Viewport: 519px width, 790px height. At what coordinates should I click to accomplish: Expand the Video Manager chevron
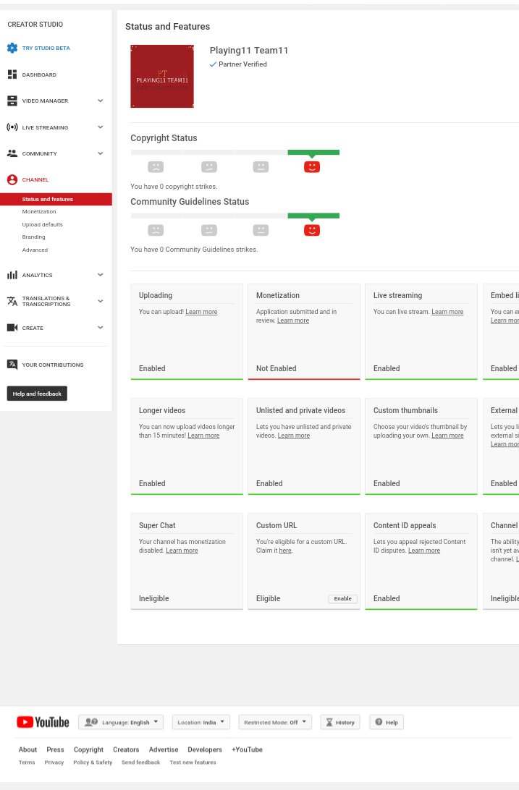[x=101, y=101]
